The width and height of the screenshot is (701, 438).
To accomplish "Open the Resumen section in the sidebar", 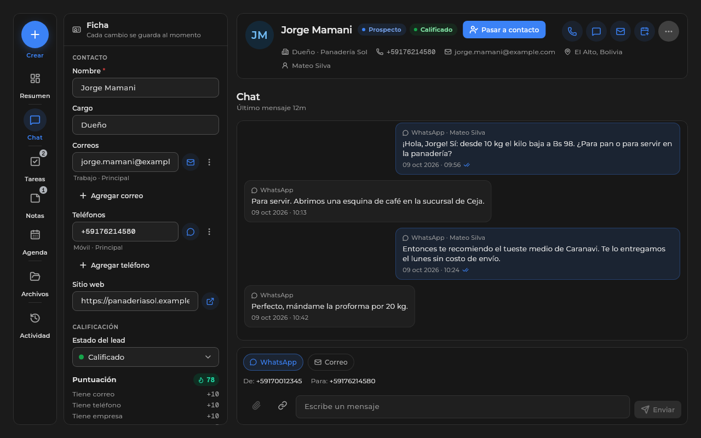I will tap(35, 86).
